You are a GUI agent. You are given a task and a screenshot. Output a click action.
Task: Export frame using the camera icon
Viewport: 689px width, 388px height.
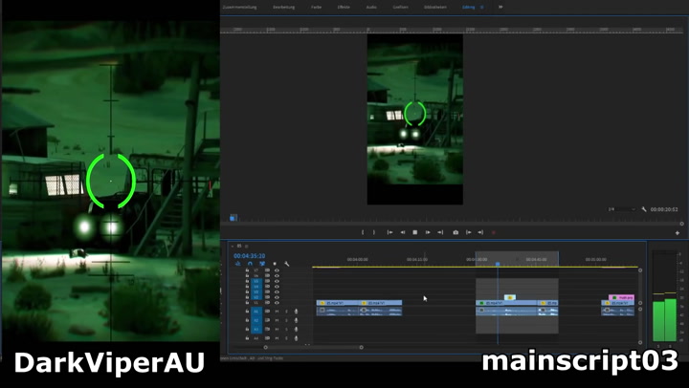click(456, 232)
